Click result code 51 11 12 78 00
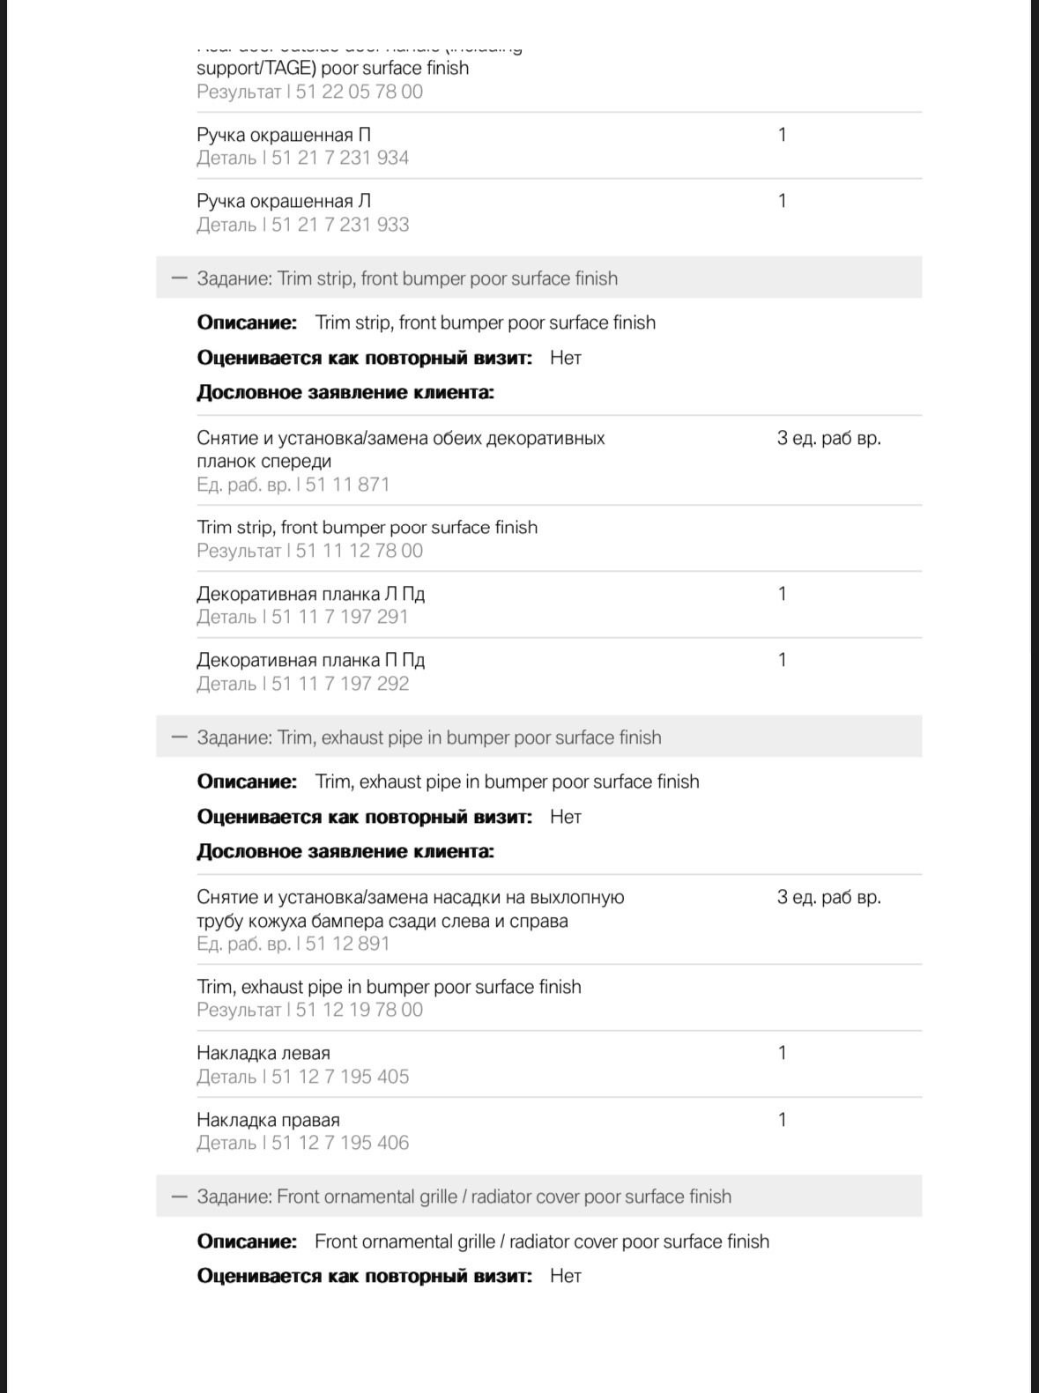Screen dimensions: 1039x1393 [x=360, y=551]
